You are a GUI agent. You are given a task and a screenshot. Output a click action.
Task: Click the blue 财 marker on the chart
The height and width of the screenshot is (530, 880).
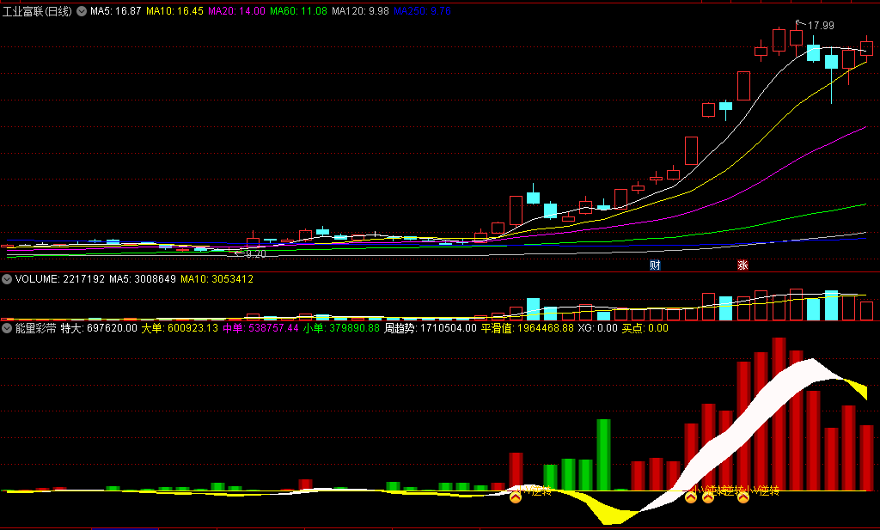tap(655, 265)
